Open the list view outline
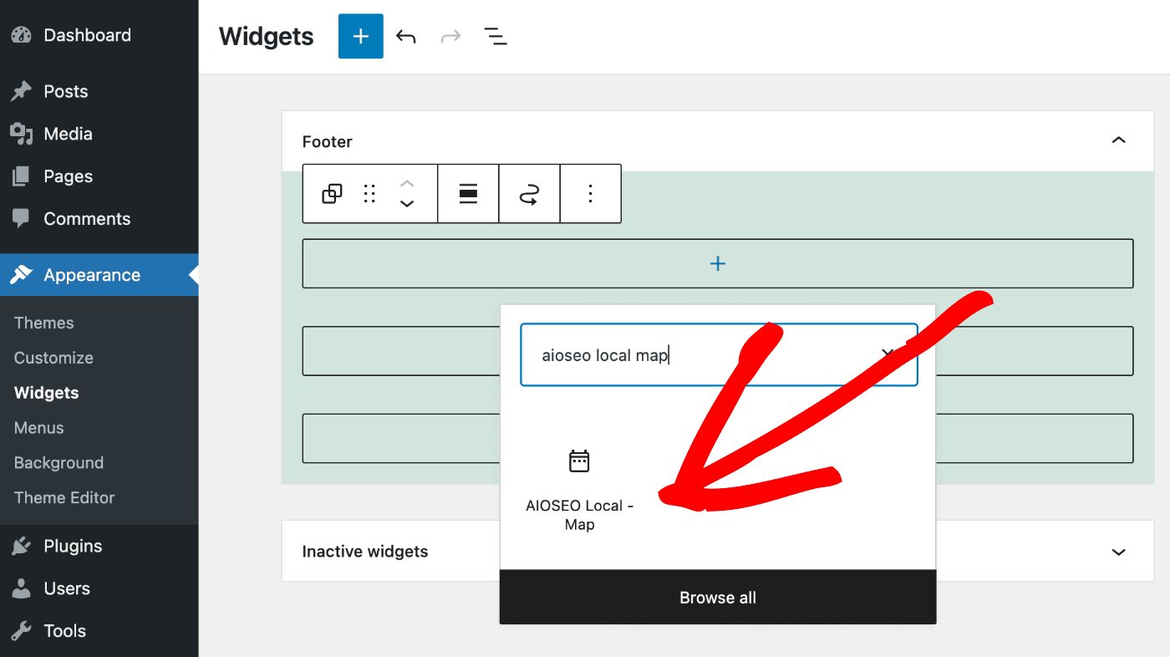The image size is (1170, 657). [x=496, y=36]
